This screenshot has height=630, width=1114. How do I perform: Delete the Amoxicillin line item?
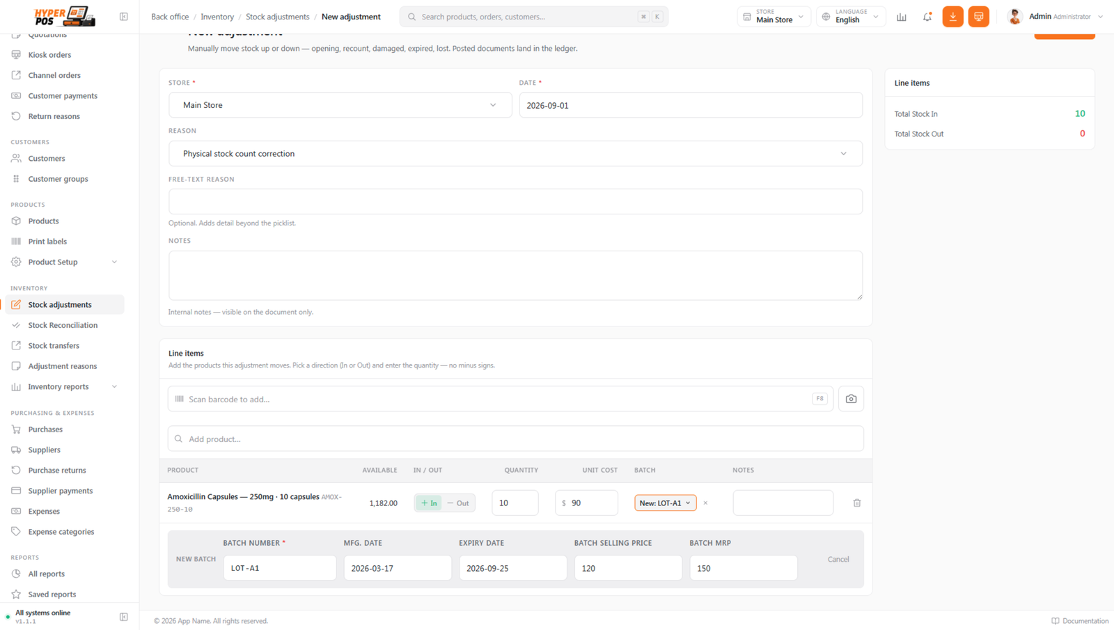pos(857,503)
